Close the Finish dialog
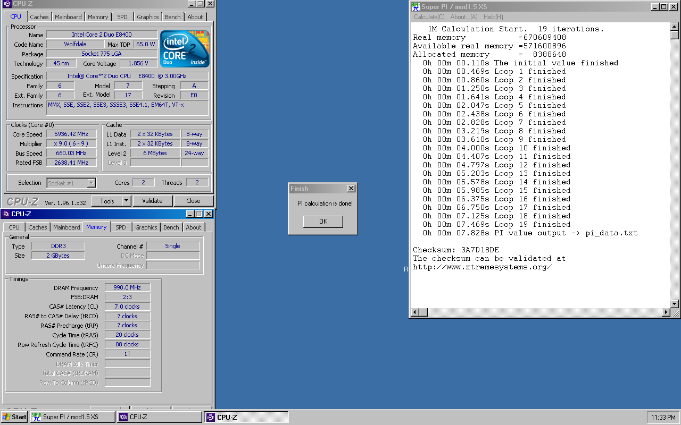Viewport: 681px width, 425px height. (351, 189)
